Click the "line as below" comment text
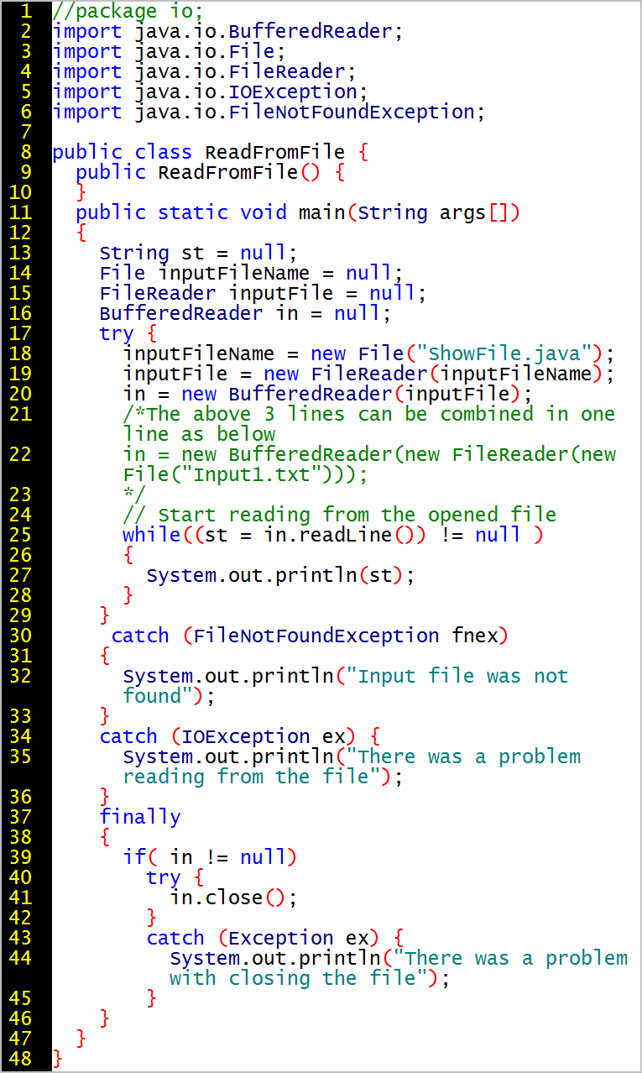Screen dimensions: 642x1073 tap(199, 435)
